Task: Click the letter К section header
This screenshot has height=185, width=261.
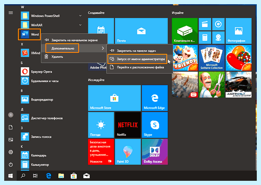Action: click(x=21, y=146)
